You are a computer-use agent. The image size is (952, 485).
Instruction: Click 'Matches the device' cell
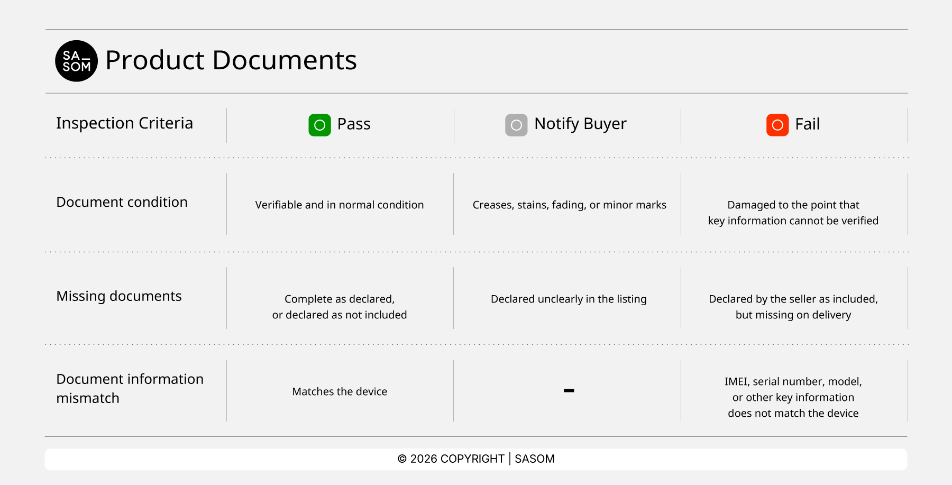(340, 391)
